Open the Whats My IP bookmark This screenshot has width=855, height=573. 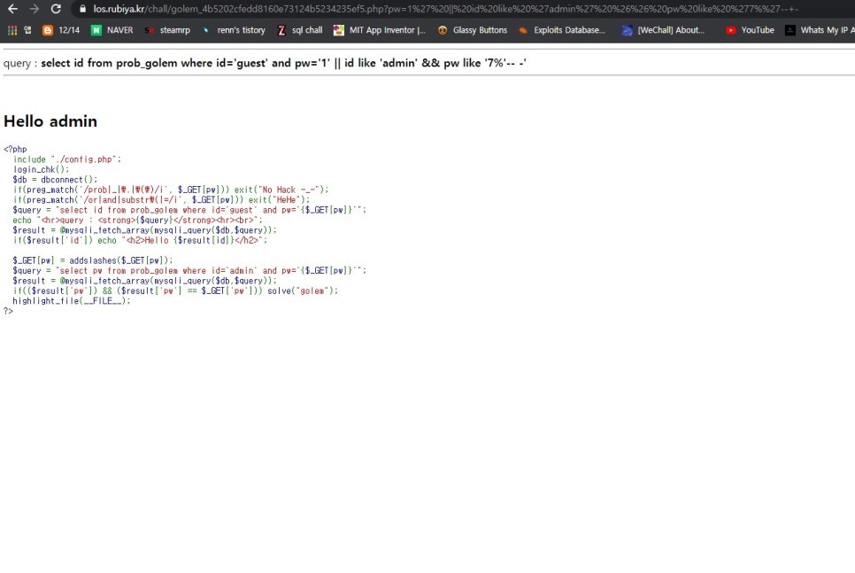820,30
